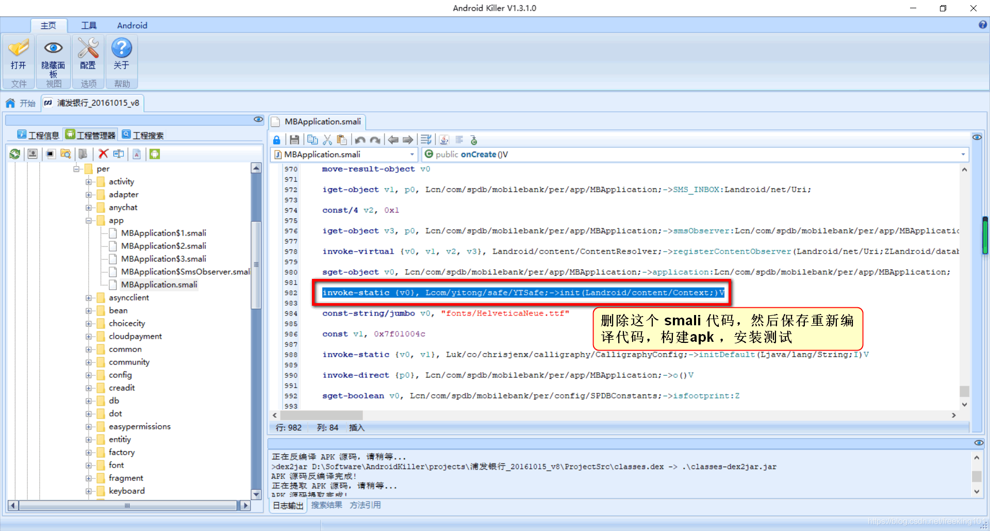Select MBApplication$3.smali in the tree
This screenshot has height=531, width=990.
[x=163, y=259]
